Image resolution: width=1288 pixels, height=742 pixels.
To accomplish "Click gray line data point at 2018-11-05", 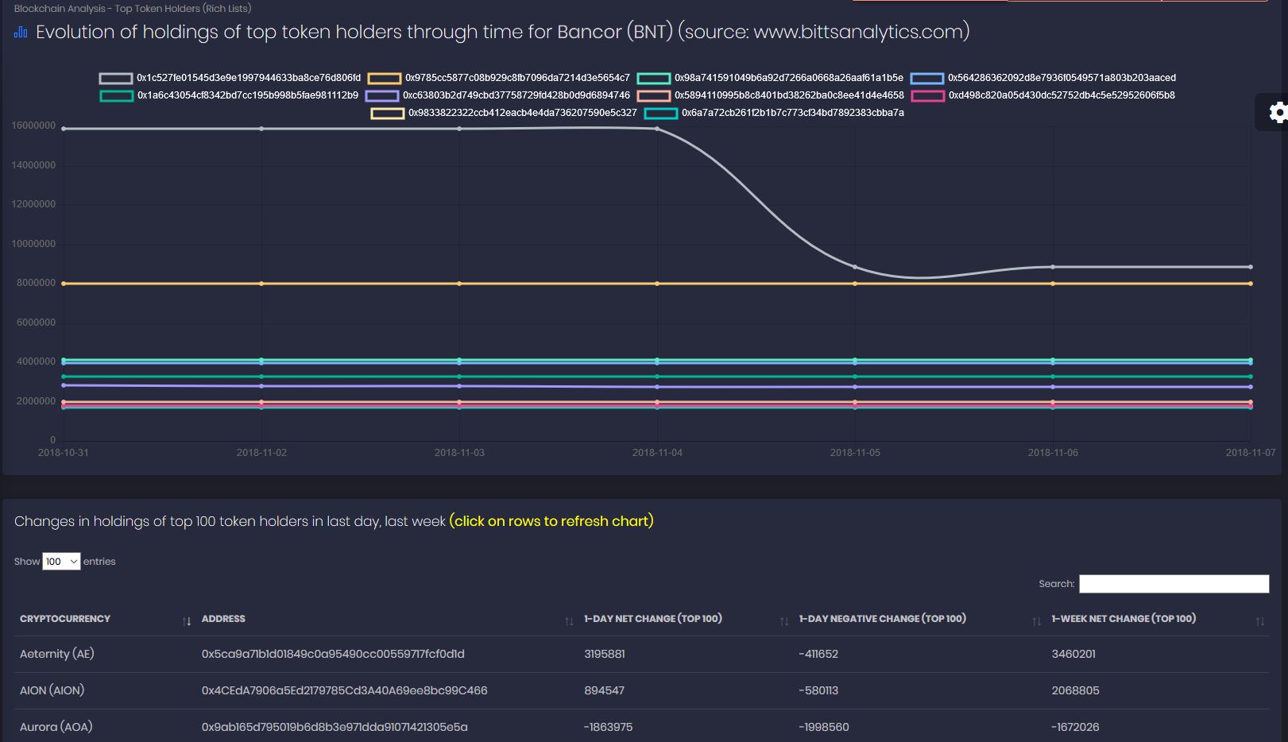I will (x=855, y=267).
